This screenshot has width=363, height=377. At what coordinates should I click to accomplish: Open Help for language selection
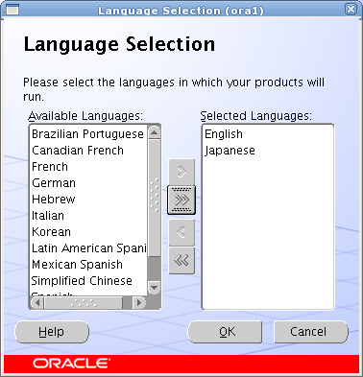[52, 332]
